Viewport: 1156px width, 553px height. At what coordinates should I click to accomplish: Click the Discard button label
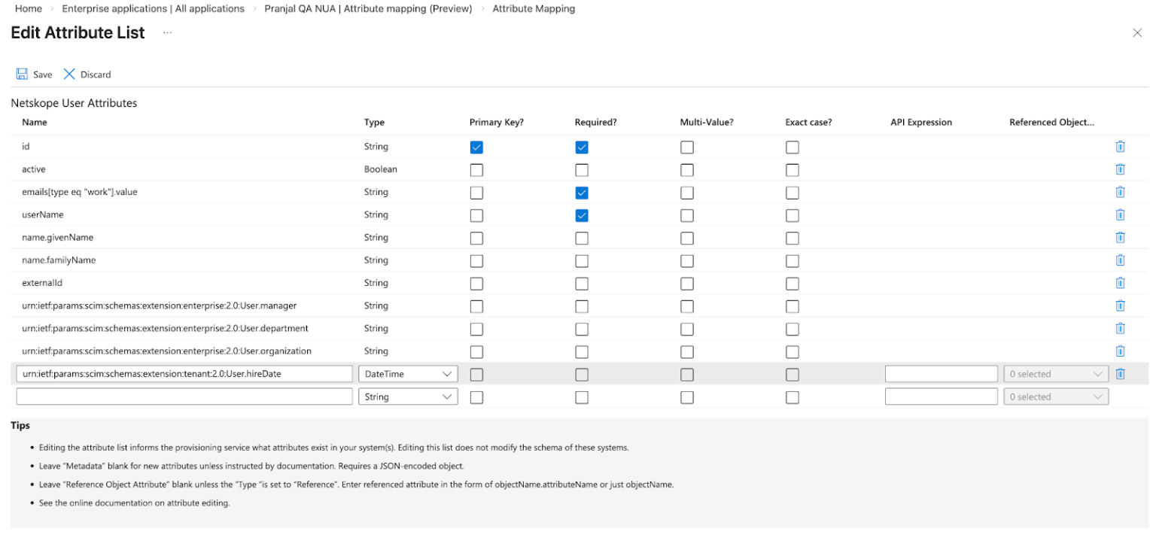(x=96, y=74)
